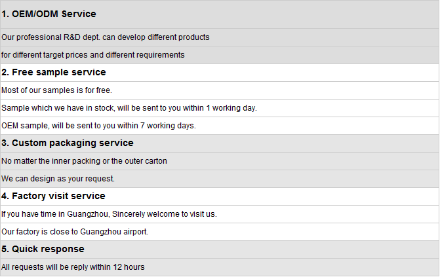Click the "5. Quick response" heading
Image resolution: width=440 pixels, height=277 pixels.
pyautogui.click(x=43, y=249)
